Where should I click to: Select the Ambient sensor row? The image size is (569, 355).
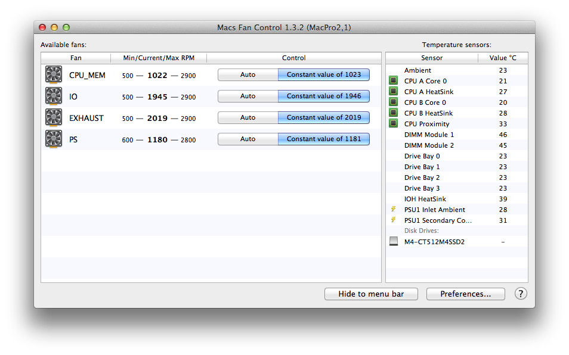point(457,70)
